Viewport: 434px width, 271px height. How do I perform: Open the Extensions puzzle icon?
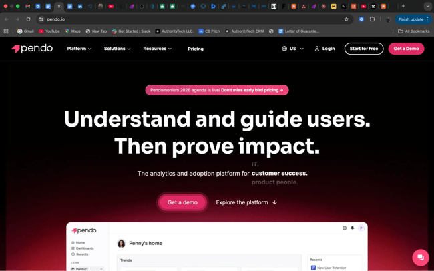tap(373, 19)
